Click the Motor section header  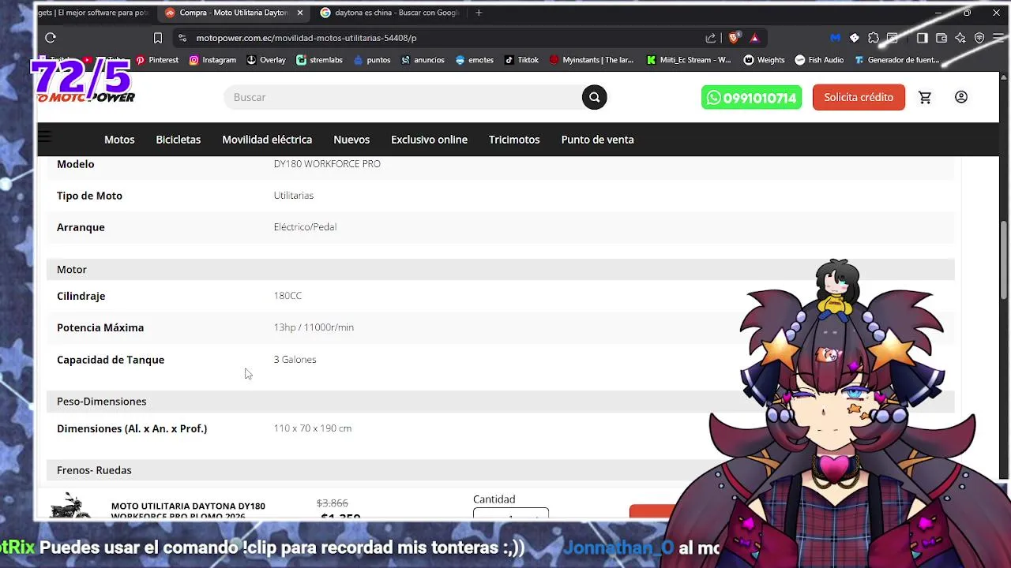coord(500,269)
